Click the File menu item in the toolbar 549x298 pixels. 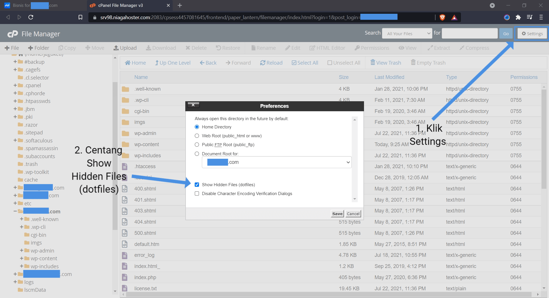[12, 48]
